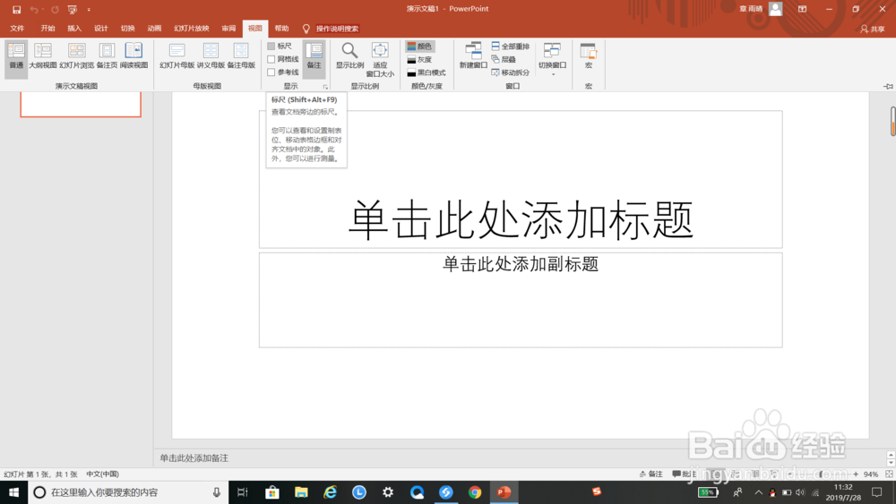This screenshot has width=896, height=504.
Task: Open ribbon display options icon in title bar
Action: coord(802,9)
